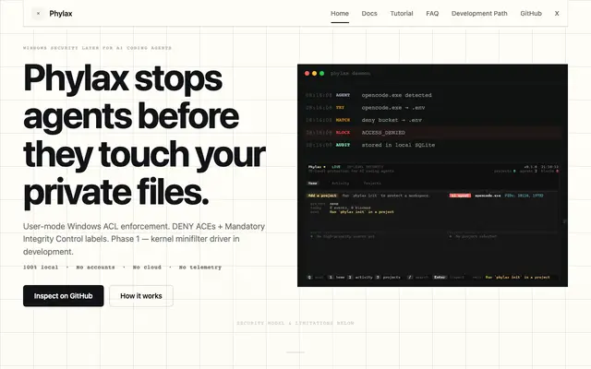Select the Projects tab in terminal preview

pos(372,184)
